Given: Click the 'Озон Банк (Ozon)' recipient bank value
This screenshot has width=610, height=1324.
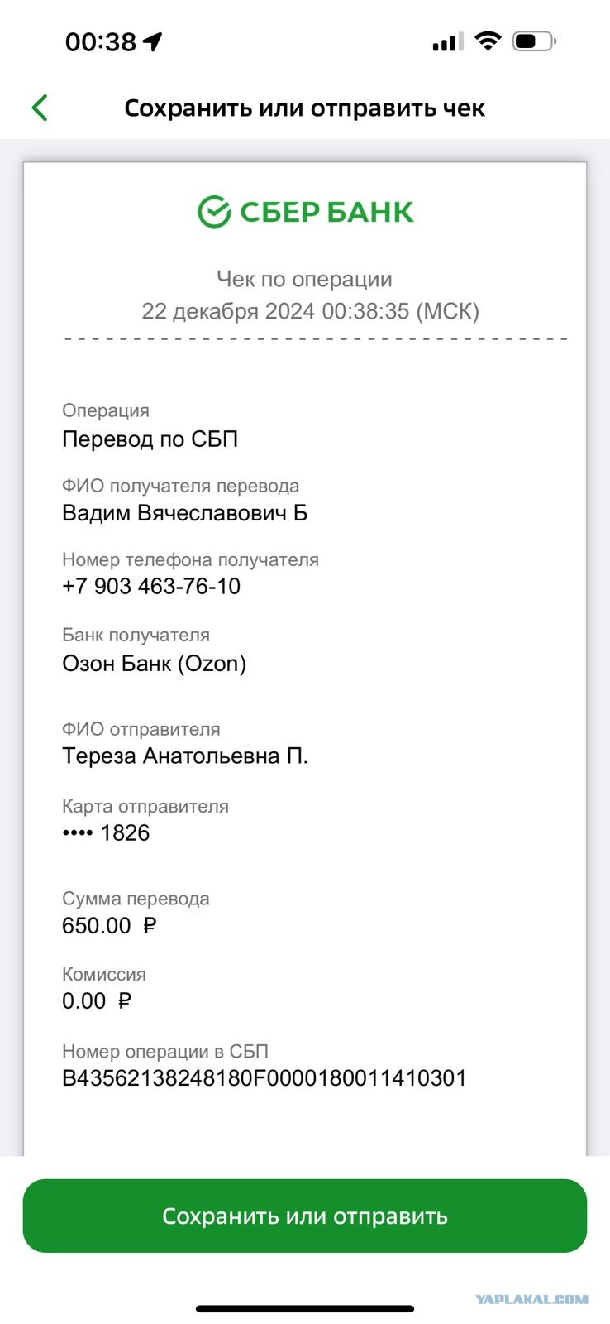Looking at the screenshot, I should coord(154,663).
